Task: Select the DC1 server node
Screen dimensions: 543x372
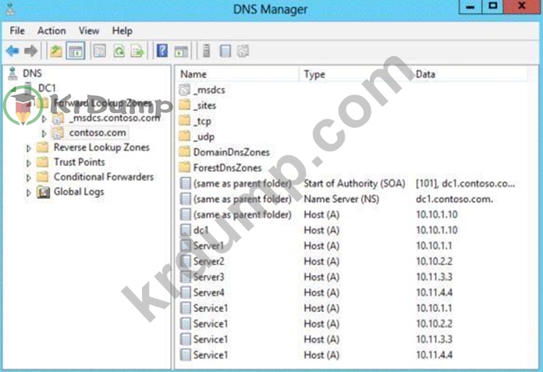Action: (x=47, y=88)
